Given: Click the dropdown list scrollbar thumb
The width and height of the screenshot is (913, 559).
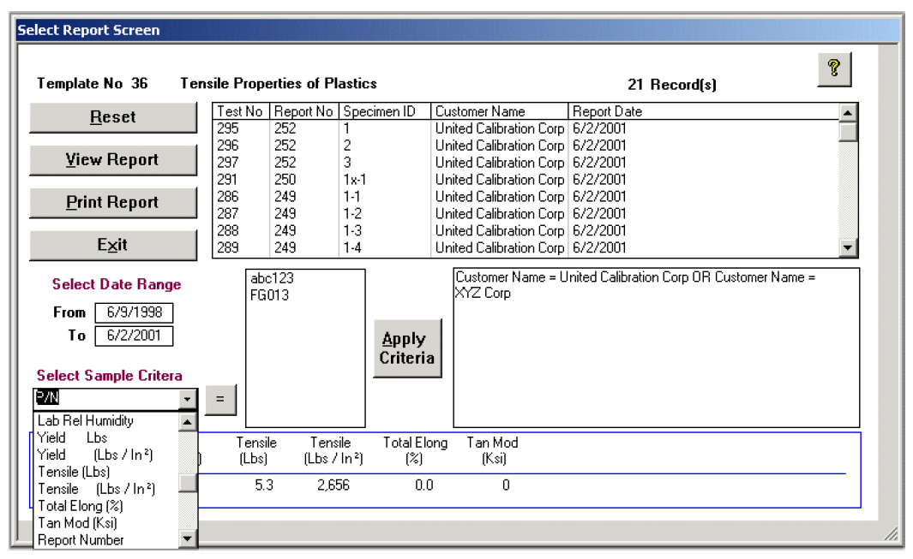Looking at the screenshot, I should 188,483.
